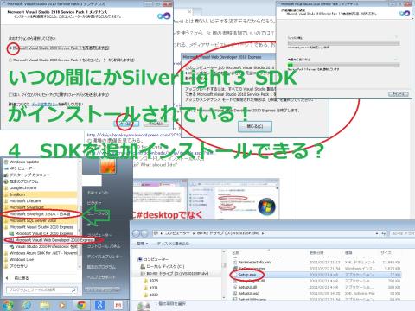The image size is (415, 311).
Task: Launch Microsoft Visual C# 2010 Express
Action: pyautogui.click(x=41, y=233)
